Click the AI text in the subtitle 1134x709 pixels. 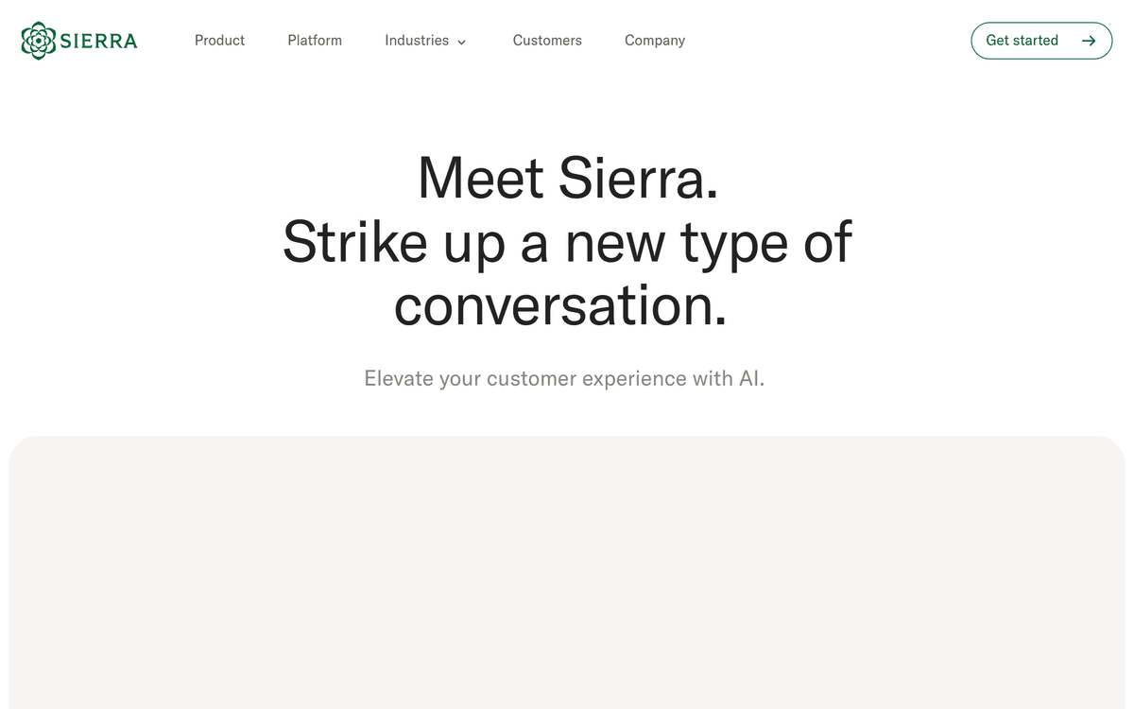[x=753, y=378]
